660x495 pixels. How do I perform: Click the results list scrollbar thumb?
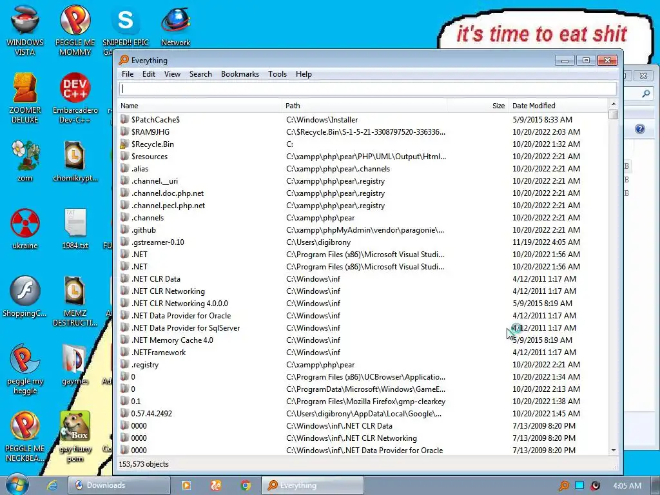click(x=614, y=114)
